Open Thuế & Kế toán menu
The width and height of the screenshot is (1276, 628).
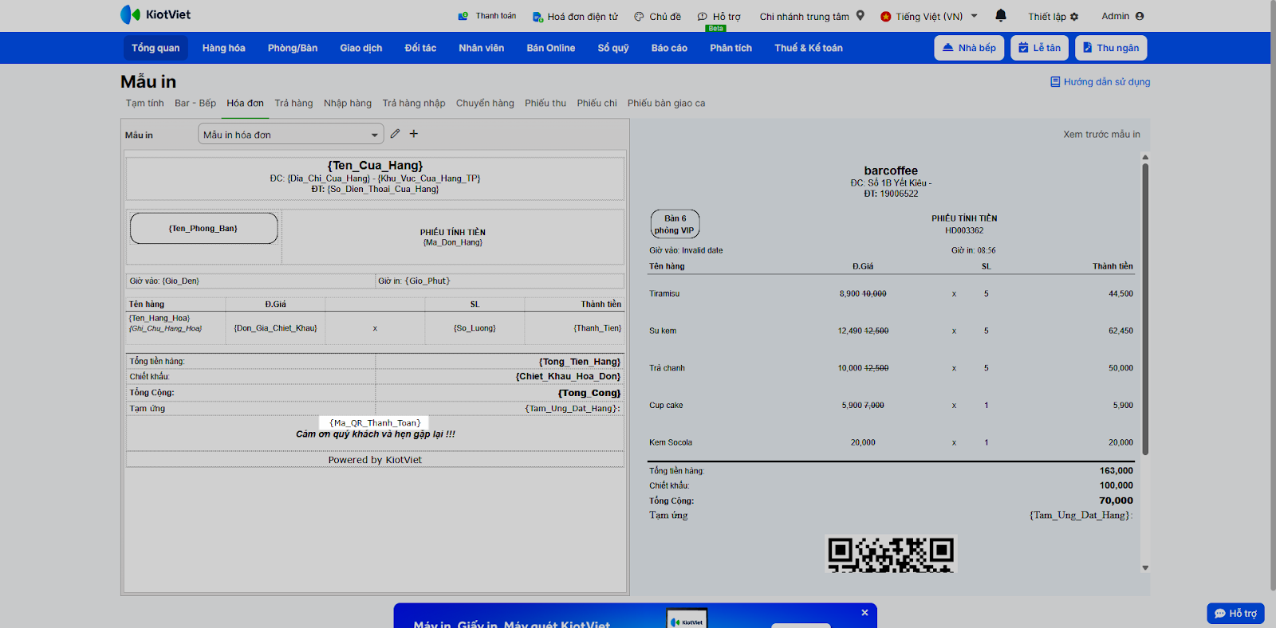point(809,48)
